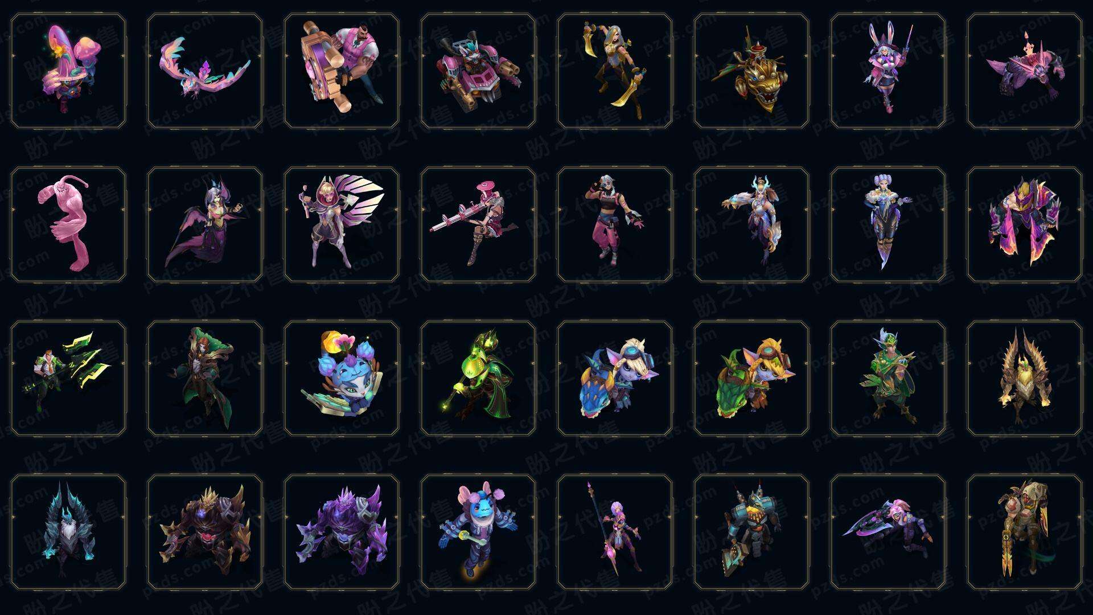This screenshot has width=1093, height=615.
Task: Choose the teal spiked wolf creature skin
Action: tap(68, 532)
